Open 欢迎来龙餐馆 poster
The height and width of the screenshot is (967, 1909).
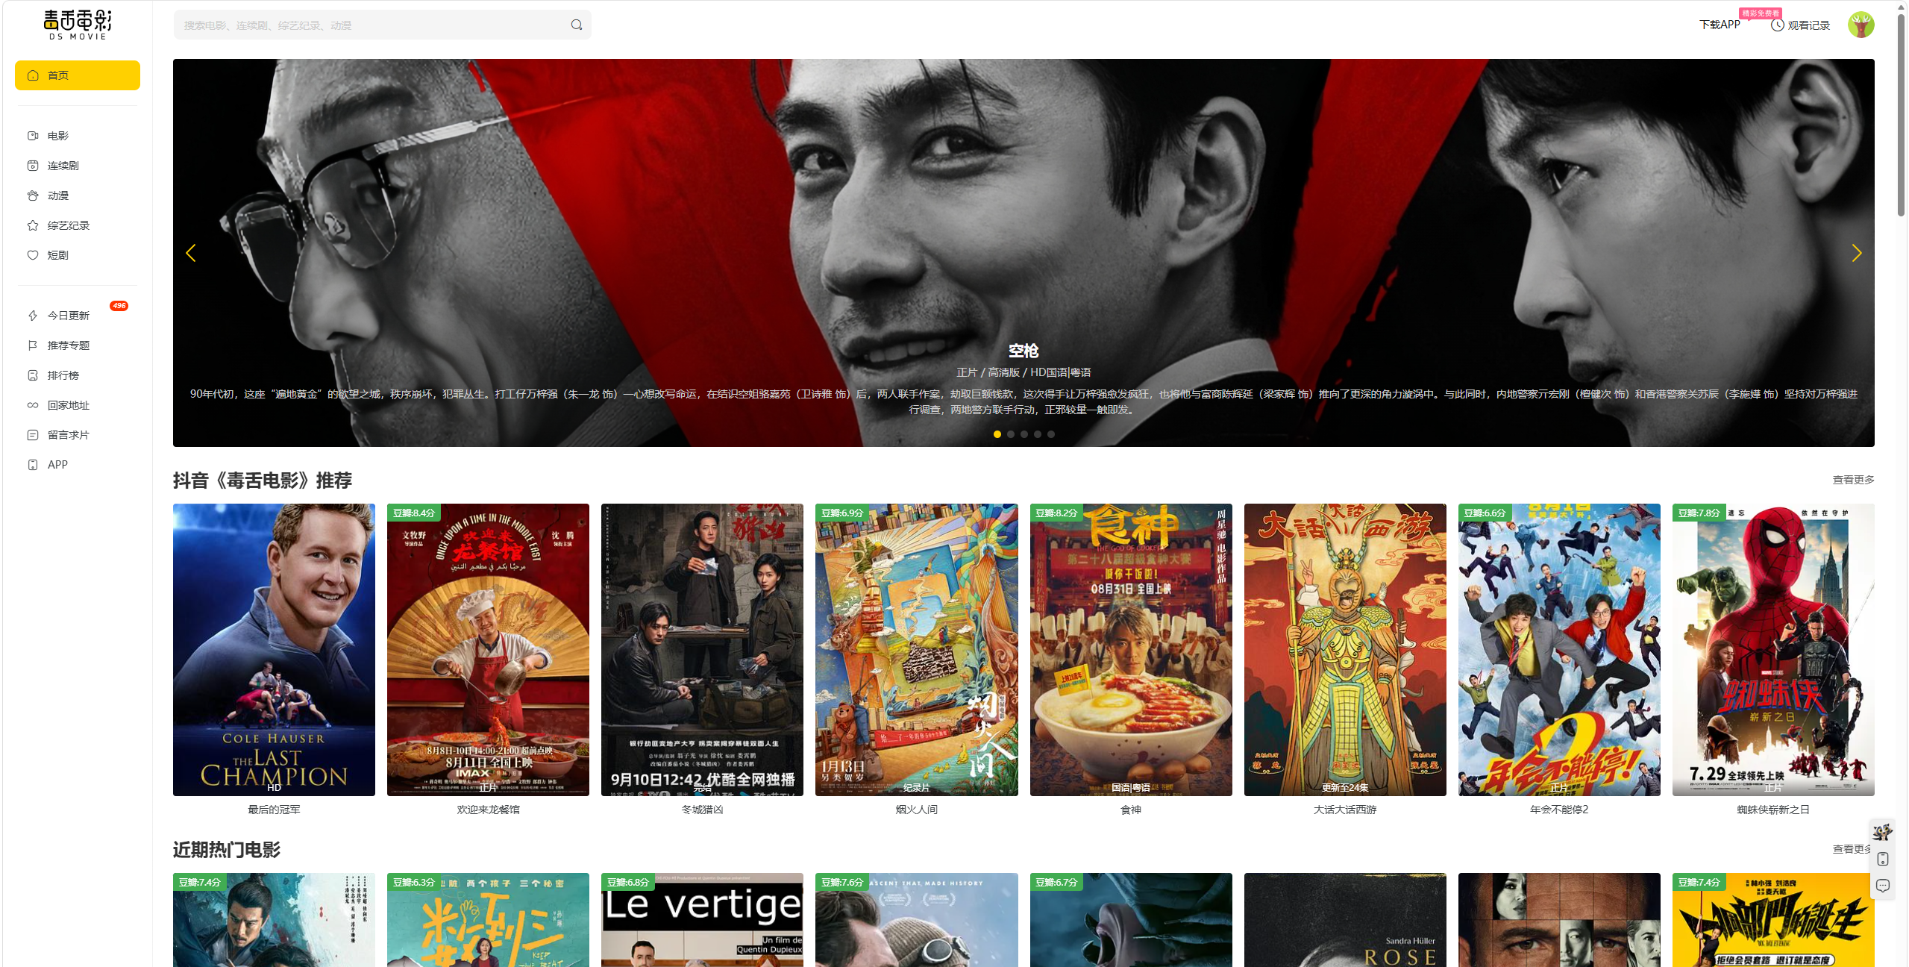(488, 650)
